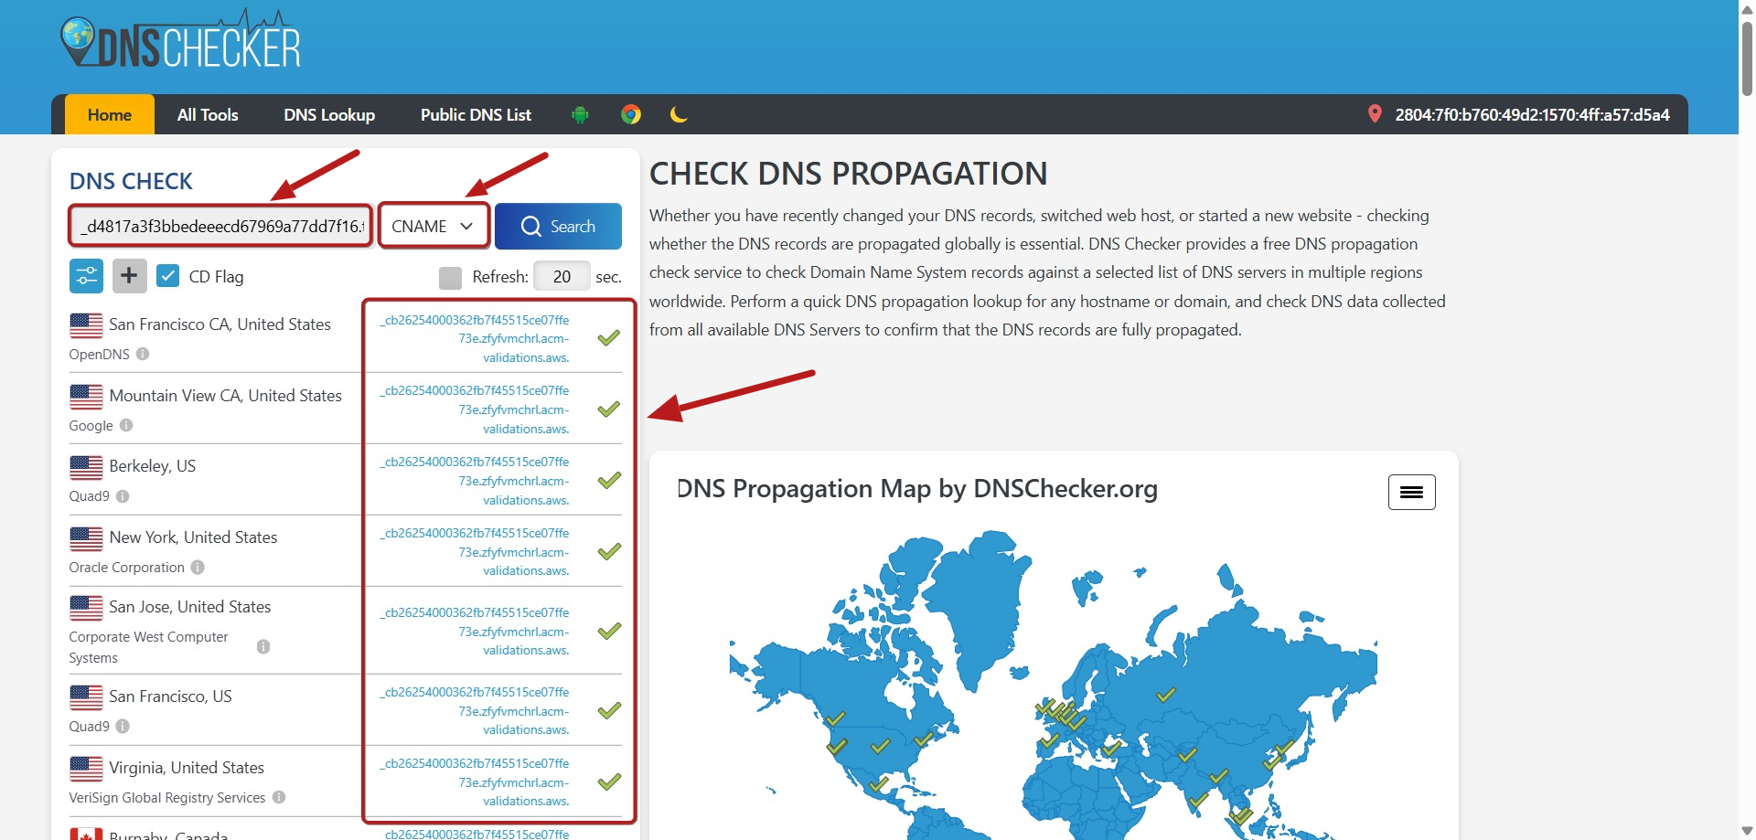Click the Berkeley US flag
The image size is (1756, 840).
pos(86,467)
